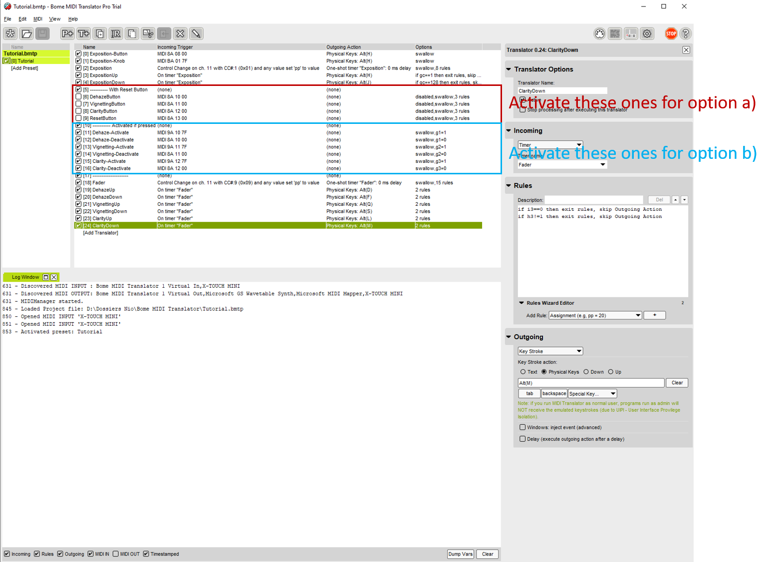This screenshot has height=562, width=769.
Task: Select the Down key stroke radio button
Action: pos(586,372)
